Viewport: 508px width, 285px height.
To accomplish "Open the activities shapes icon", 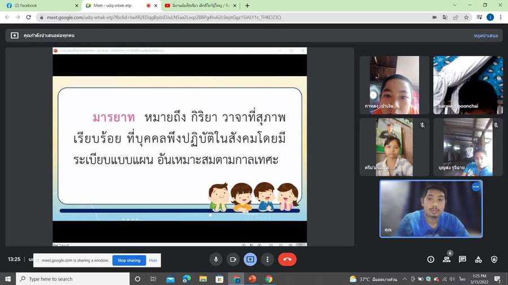I will pyautogui.click(x=478, y=259).
